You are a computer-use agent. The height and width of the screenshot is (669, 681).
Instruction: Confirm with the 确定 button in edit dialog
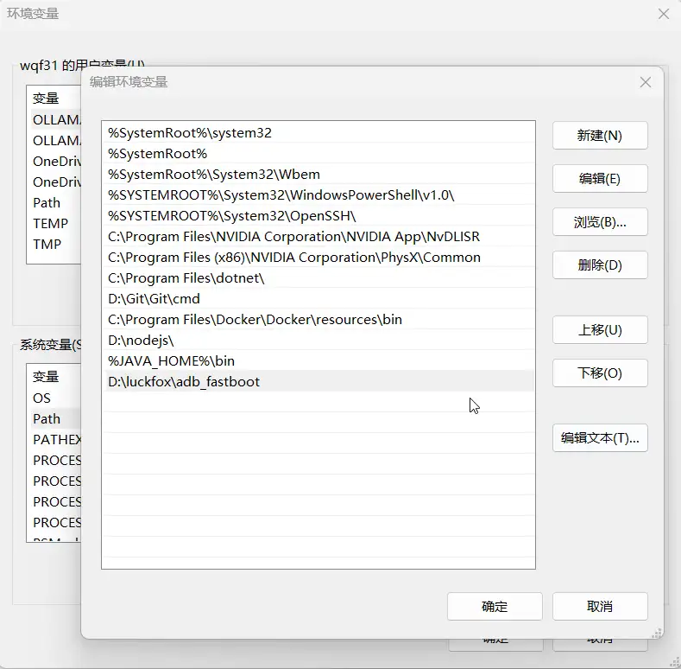click(495, 607)
